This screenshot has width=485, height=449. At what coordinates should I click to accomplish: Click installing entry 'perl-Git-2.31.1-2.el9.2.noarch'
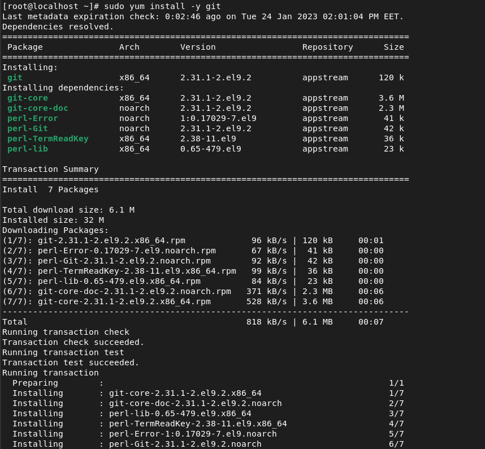point(185,444)
